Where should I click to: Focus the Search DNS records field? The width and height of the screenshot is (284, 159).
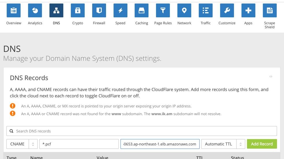(142, 131)
